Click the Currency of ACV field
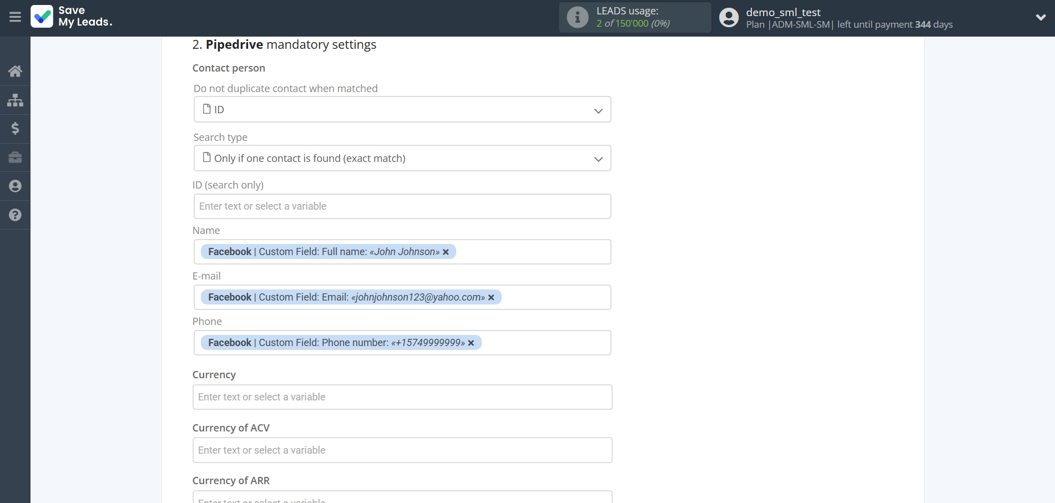1055x503 pixels. (402, 450)
